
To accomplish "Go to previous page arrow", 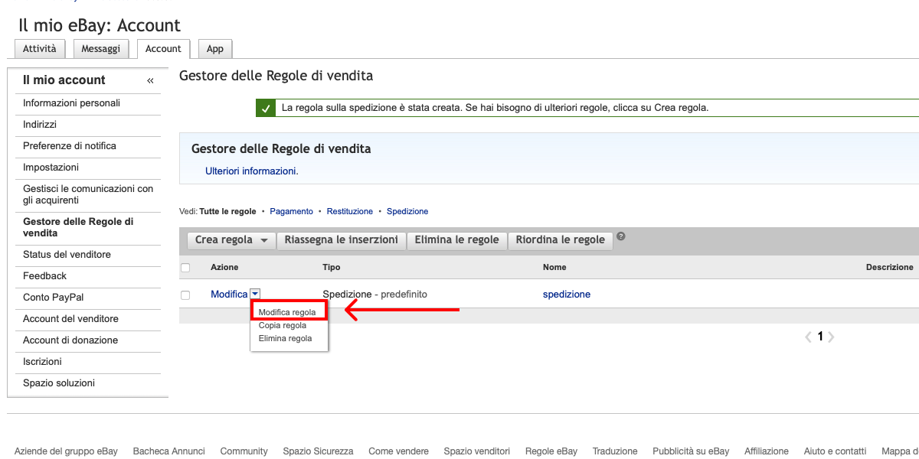I will 808,337.
